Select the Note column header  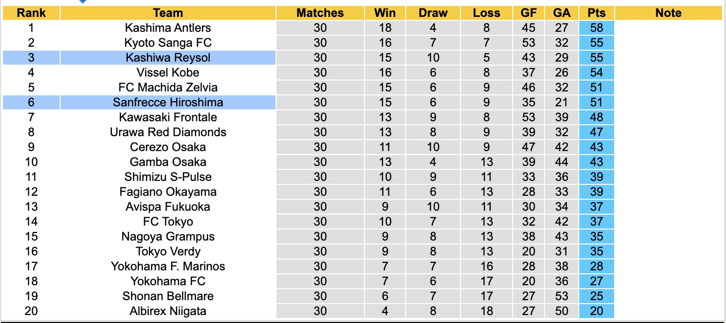[x=668, y=13]
